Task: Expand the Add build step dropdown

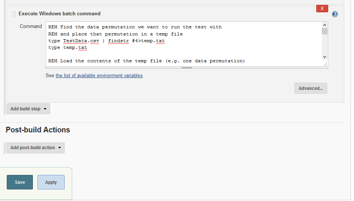Action: click(x=28, y=109)
